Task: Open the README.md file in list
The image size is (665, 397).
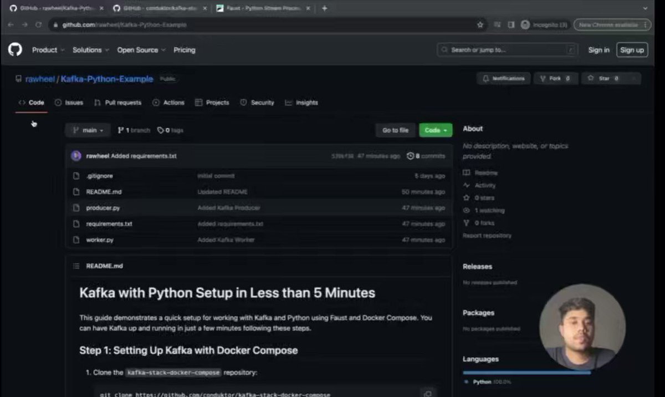Action: click(104, 192)
